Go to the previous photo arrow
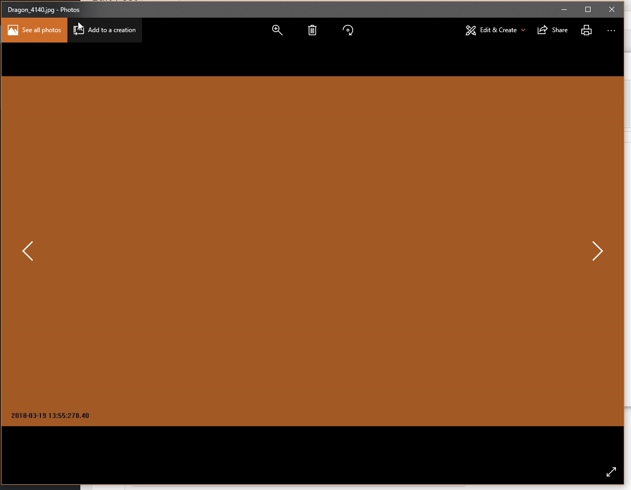The height and width of the screenshot is (490, 631). pyautogui.click(x=28, y=251)
